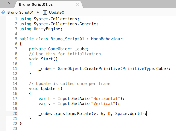Image resolution: width=176 pixels, height=131 pixels.
Task: Click comment 'Update is called once per frame'
Action: 73,84
